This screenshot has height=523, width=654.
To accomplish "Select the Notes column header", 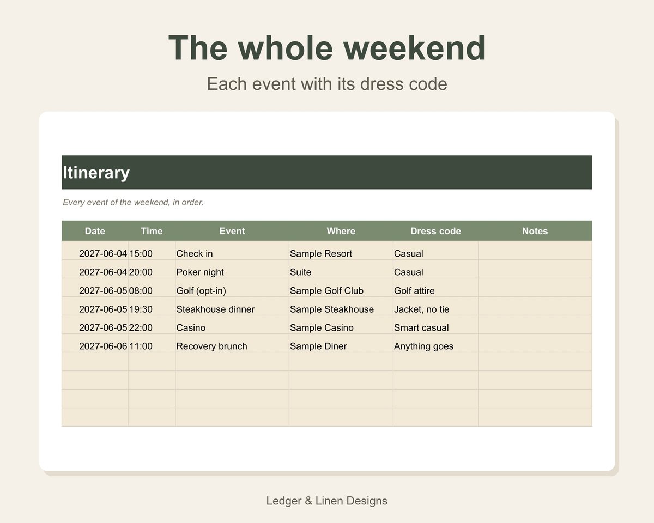I will [x=535, y=231].
